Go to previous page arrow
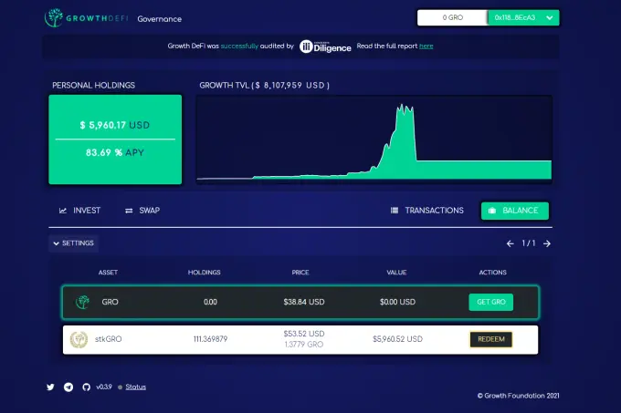 [510, 243]
